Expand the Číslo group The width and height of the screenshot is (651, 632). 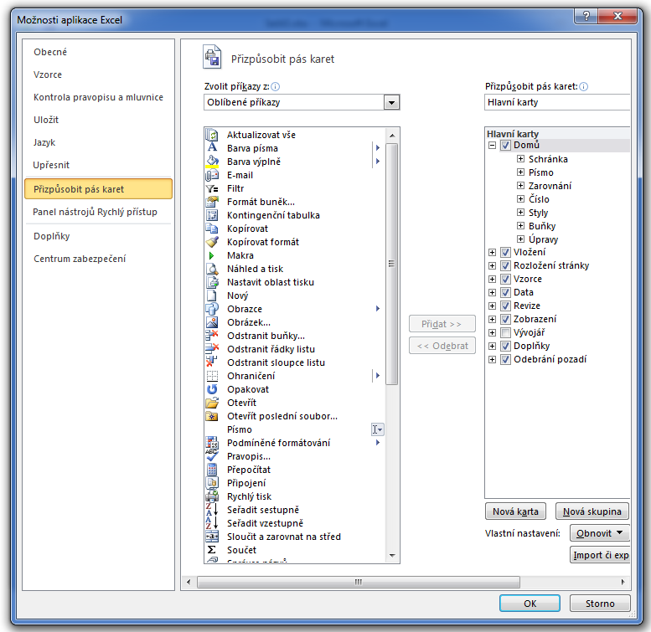[x=520, y=198]
